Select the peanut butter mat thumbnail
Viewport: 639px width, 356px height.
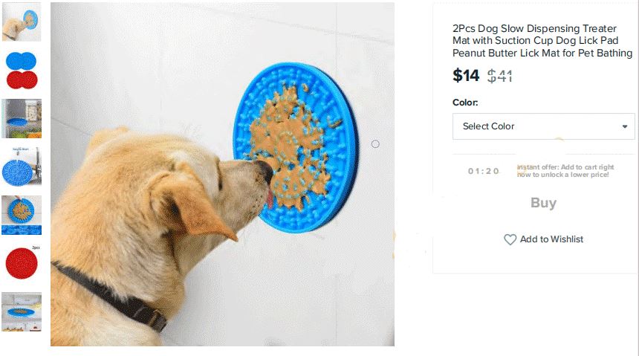(x=22, y=215)
